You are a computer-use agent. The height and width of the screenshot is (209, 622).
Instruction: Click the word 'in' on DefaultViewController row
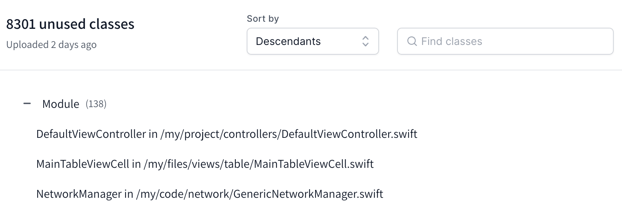click(153, 134)
